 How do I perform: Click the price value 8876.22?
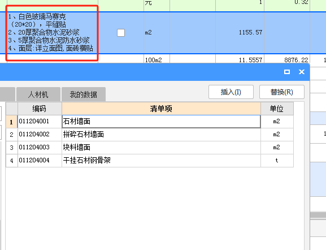click(296, 60)
